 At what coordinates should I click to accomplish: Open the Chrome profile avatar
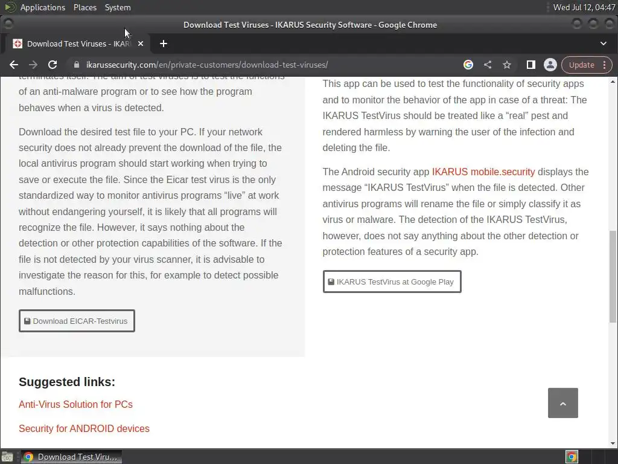click(550, 65)
